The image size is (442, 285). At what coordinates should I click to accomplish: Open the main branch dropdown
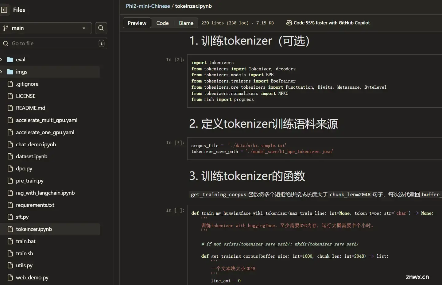pos(45,28)
